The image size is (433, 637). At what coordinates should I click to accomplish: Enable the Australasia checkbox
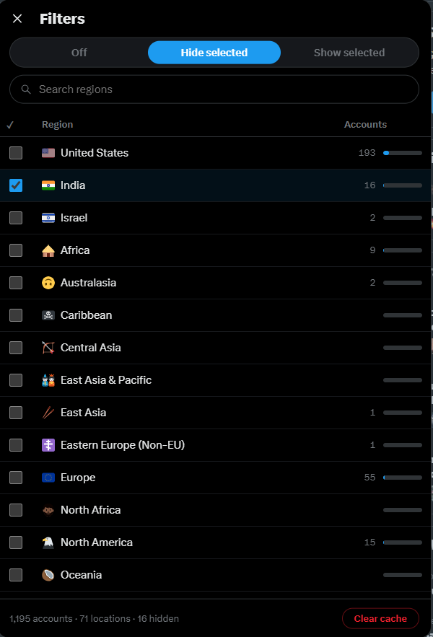coord(16,283)
